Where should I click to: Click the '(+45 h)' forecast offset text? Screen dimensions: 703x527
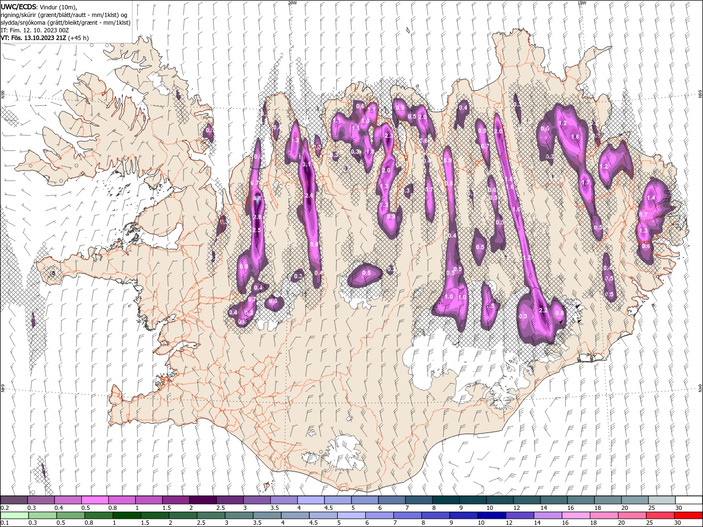(x=79, y=38)
